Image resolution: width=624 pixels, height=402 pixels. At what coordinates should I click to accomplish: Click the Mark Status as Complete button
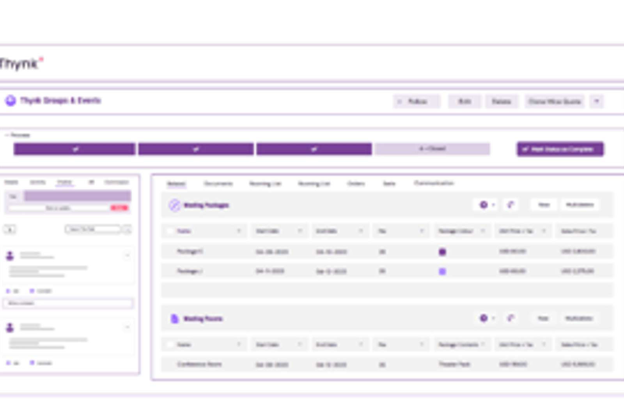click(560, 149)
